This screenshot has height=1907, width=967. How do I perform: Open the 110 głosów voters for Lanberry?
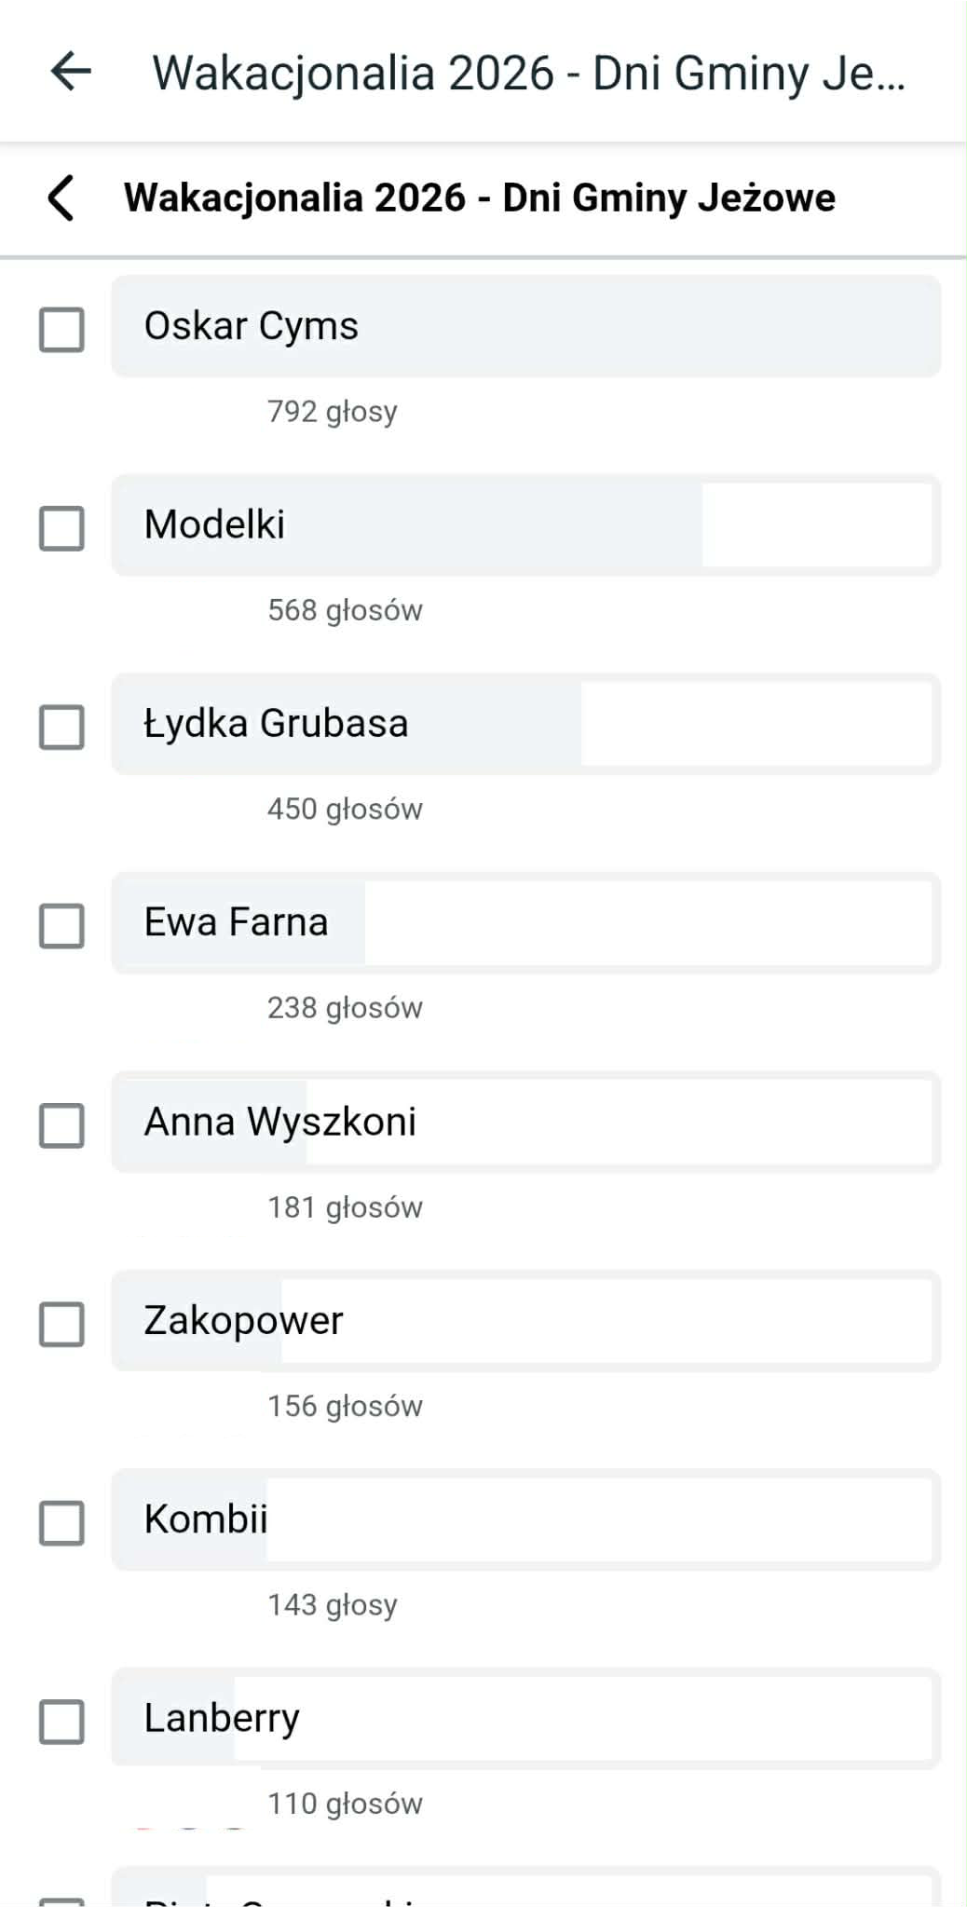pos(345,1803)
